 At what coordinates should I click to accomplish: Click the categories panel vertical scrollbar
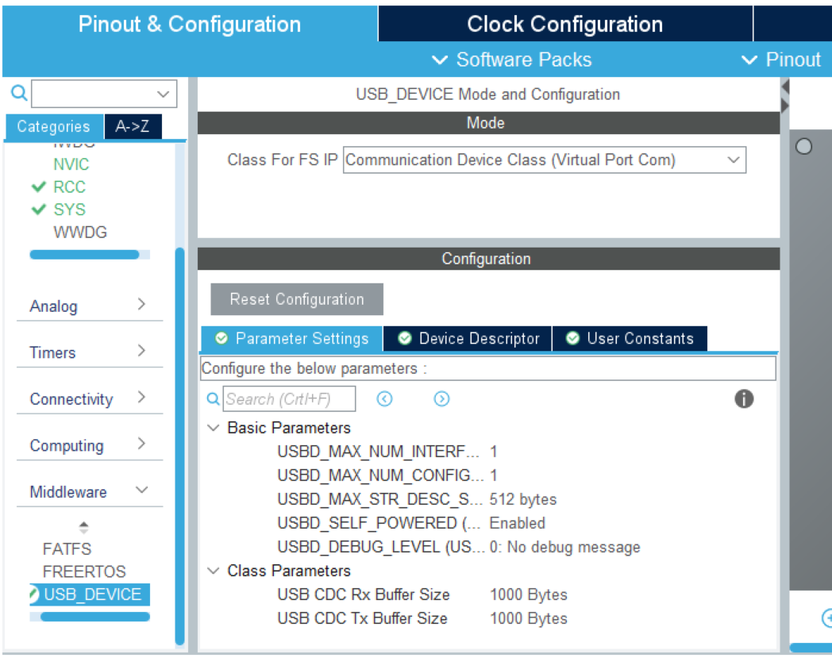click(180, 445)
